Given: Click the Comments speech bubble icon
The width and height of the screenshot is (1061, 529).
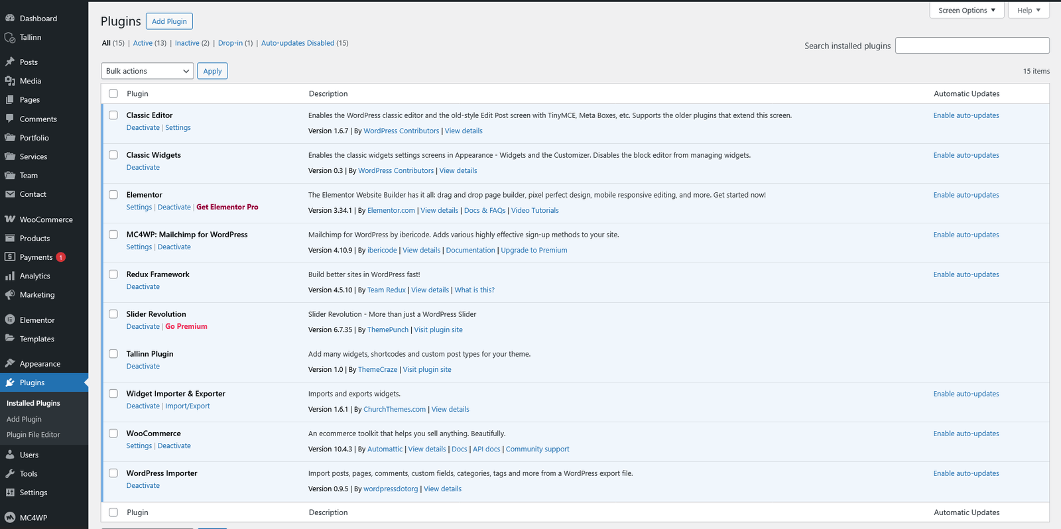Looking at the screenshot, I should point(10,119).
